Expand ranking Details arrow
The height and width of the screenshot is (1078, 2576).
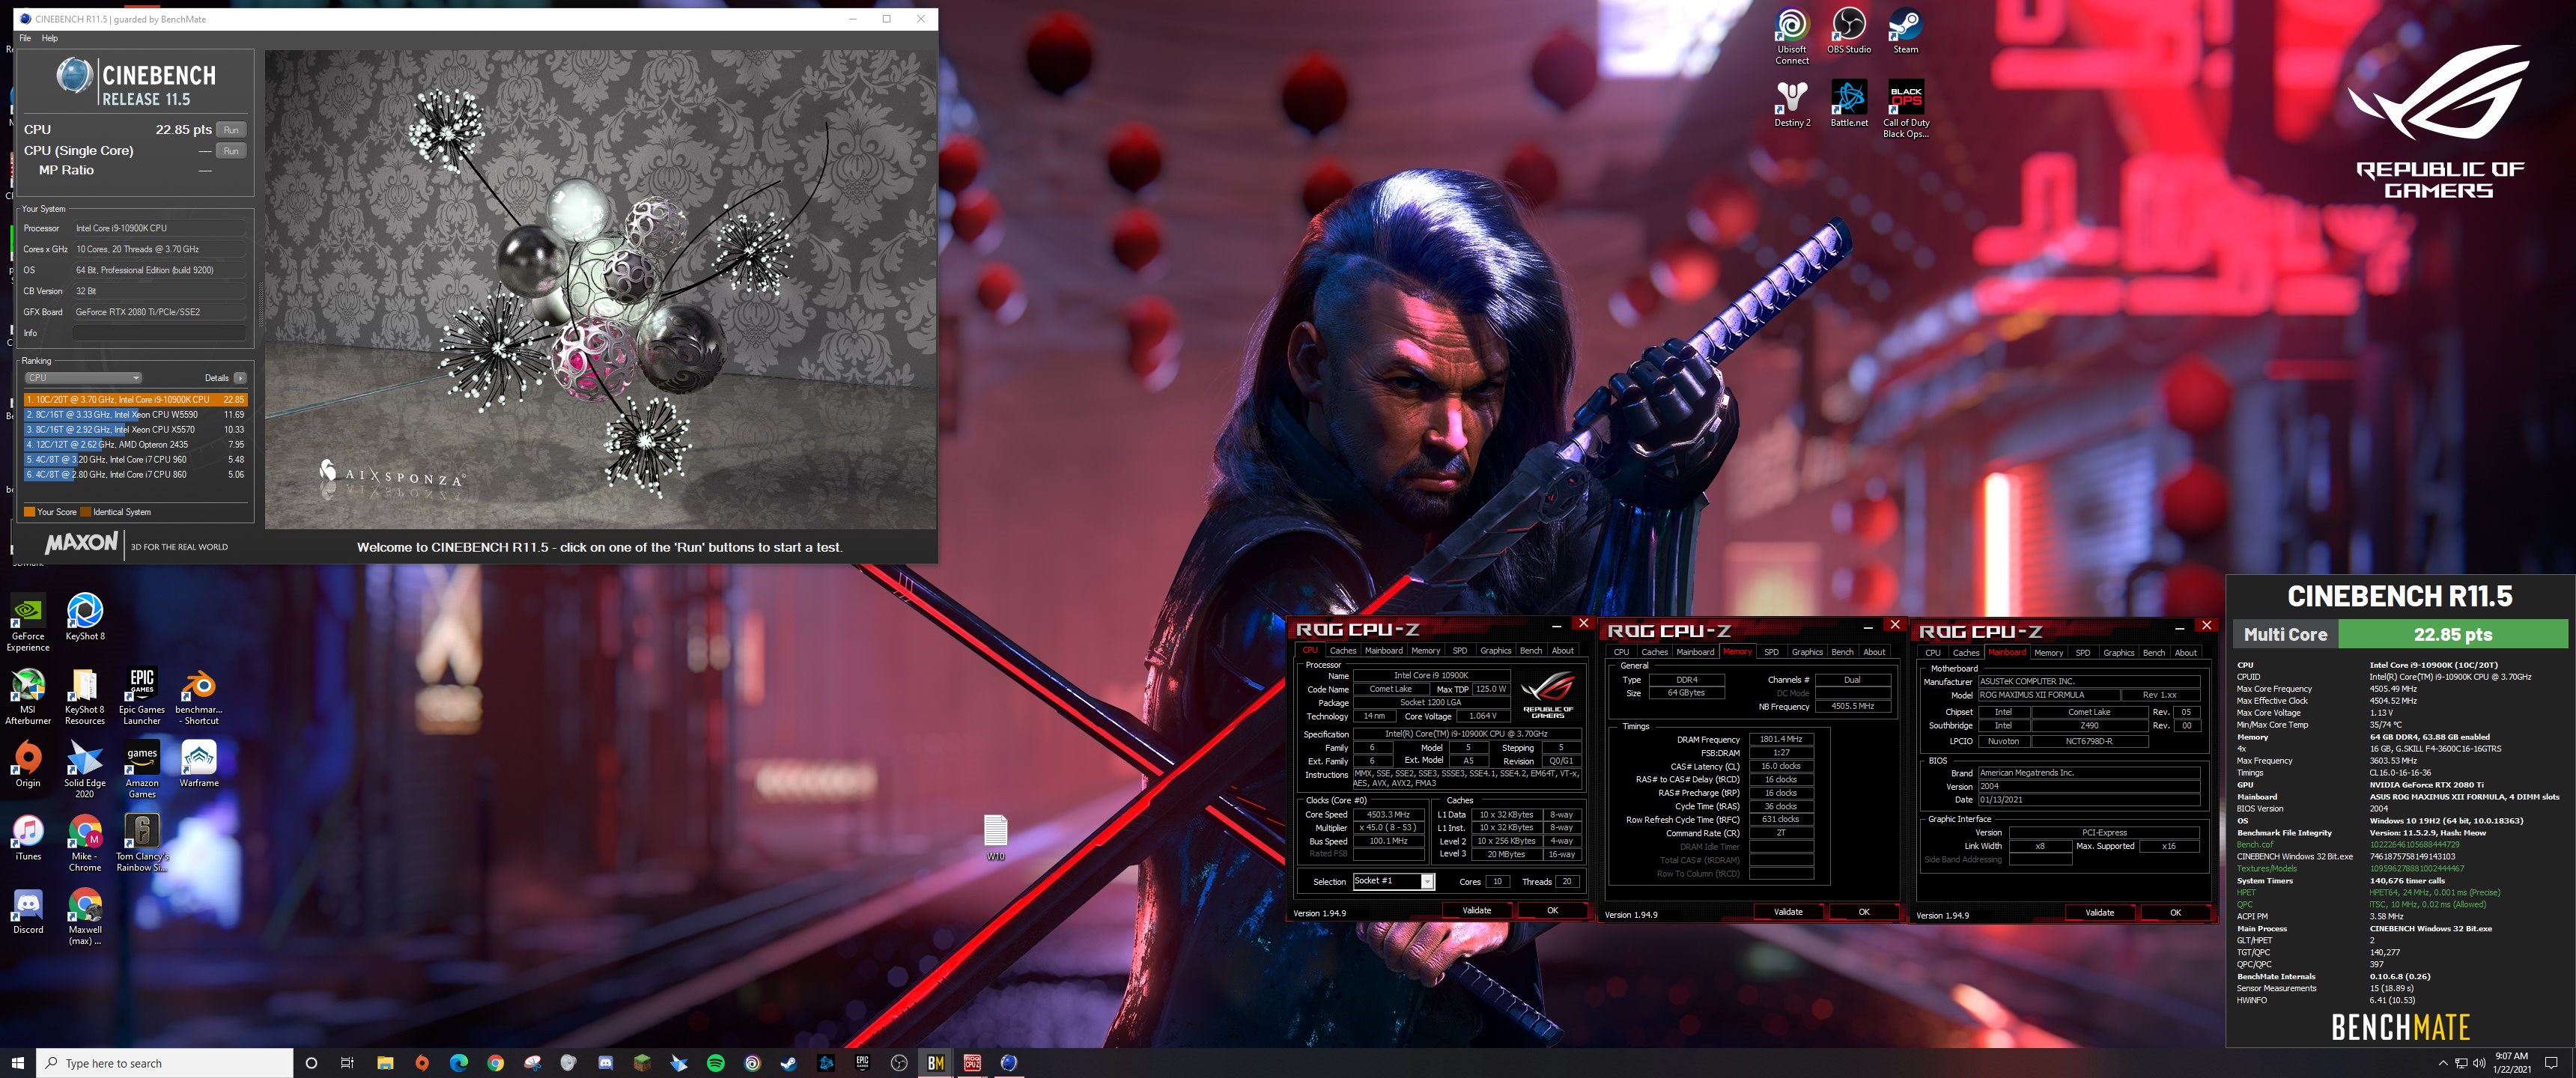coord(240,378)
